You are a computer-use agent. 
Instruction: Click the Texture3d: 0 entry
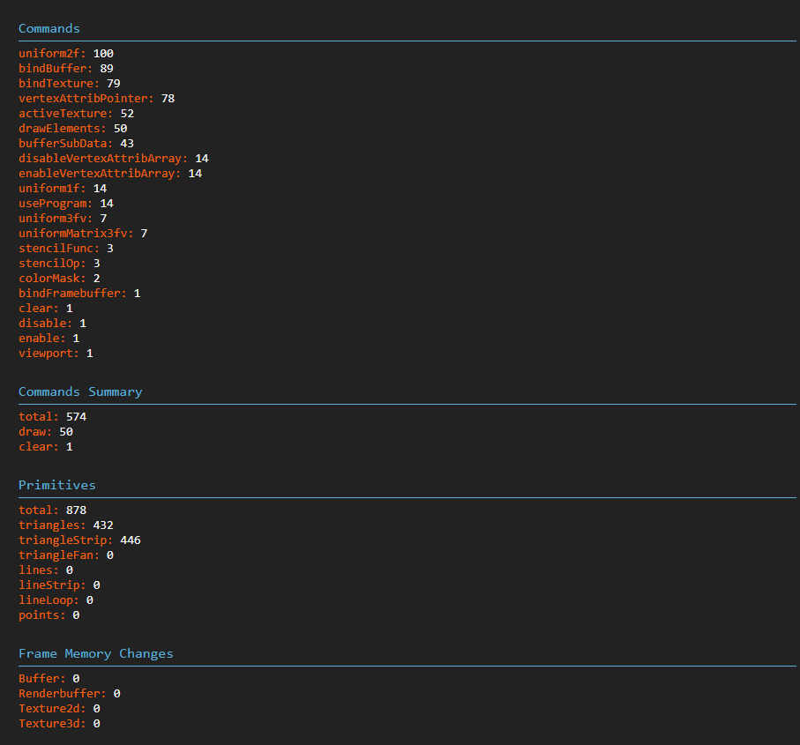[x=59, y=724]
